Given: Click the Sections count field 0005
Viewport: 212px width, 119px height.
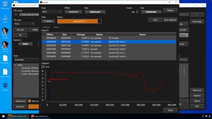Looking at the screenshot, I should click(25, 44).
